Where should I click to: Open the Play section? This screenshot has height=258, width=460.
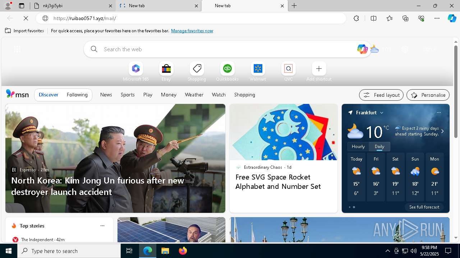pos(148,95)
